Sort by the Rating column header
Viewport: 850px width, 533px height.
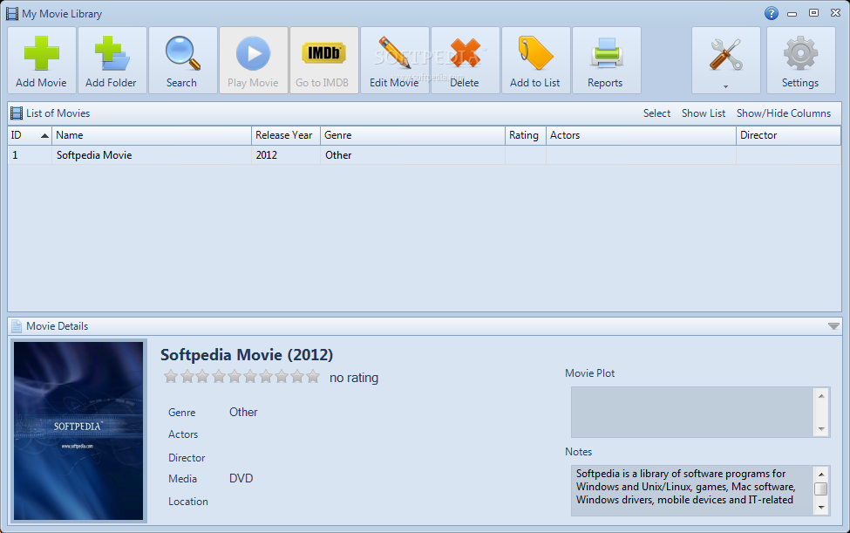coord(526,135)
